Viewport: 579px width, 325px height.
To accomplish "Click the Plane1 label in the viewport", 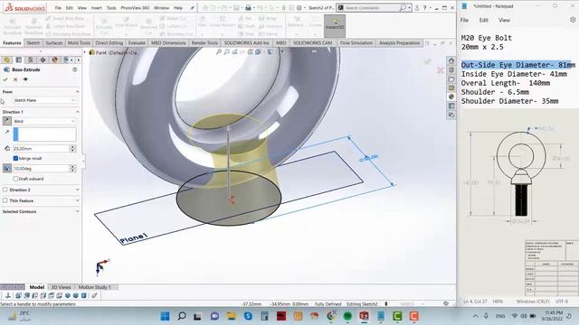I will pyautogui.click(x=134, y=238).
